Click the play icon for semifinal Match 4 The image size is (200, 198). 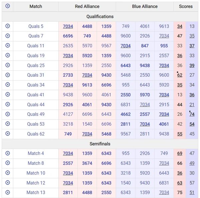tap(7, 153)
